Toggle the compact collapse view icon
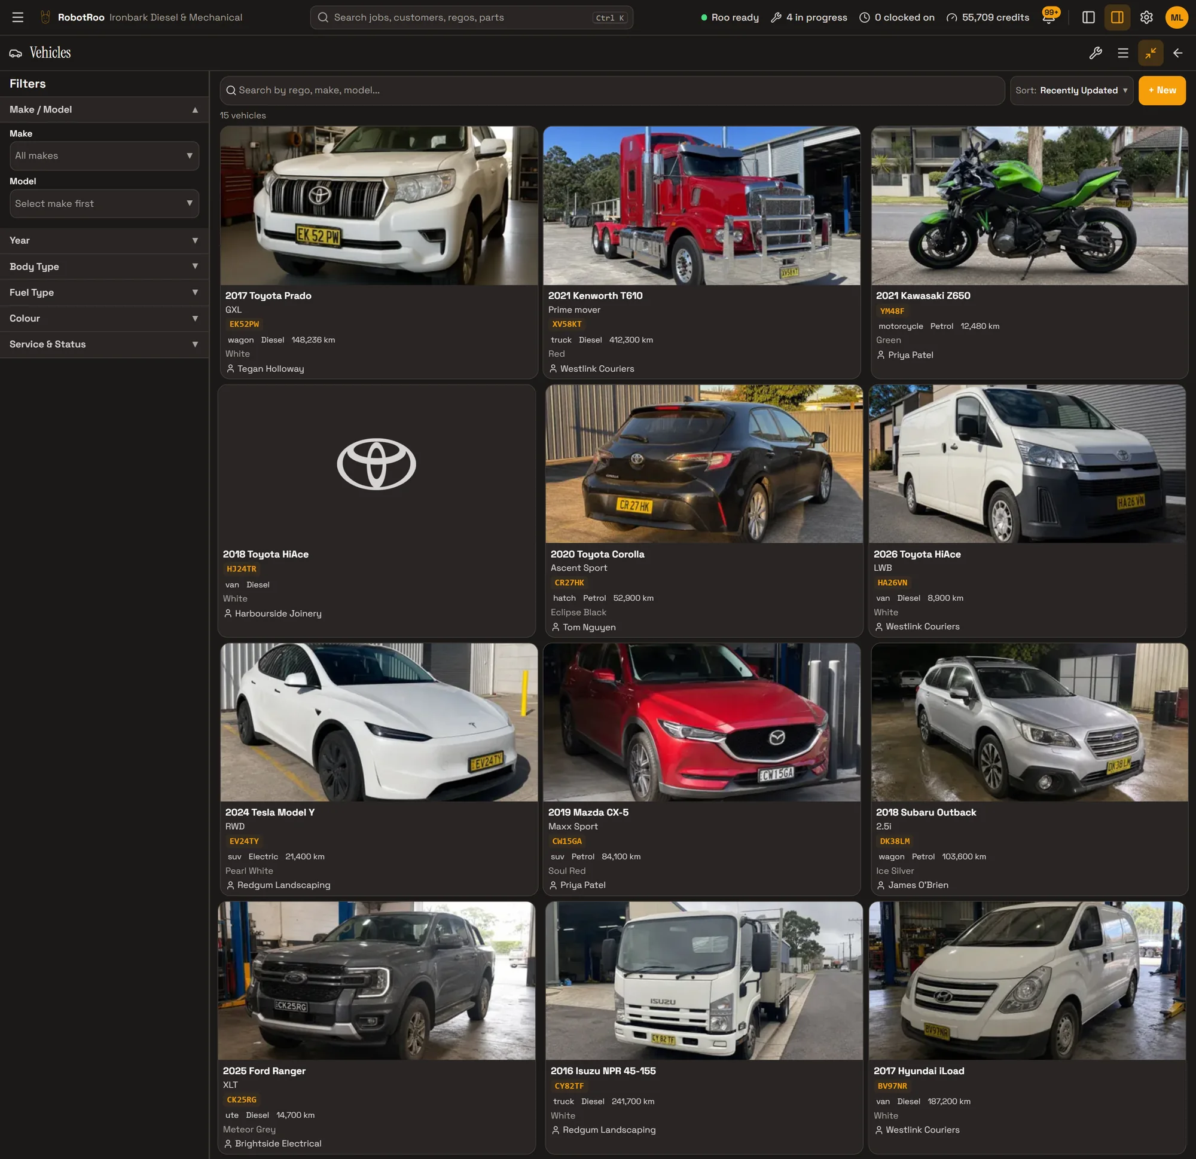Viewport: 1196px width, 1159px height. (1150, 53)
